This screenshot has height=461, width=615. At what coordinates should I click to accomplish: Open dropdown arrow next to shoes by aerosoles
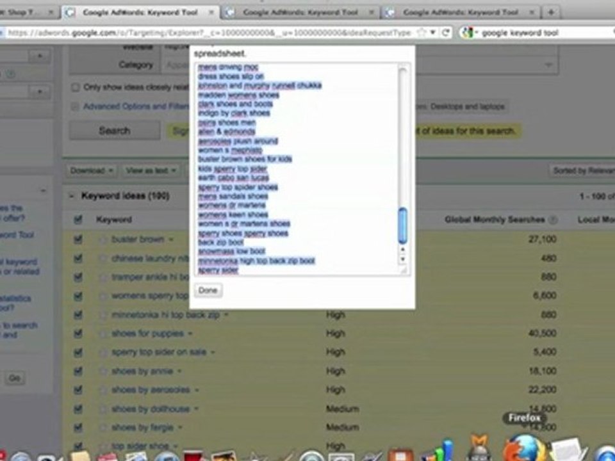click(197, 390)
